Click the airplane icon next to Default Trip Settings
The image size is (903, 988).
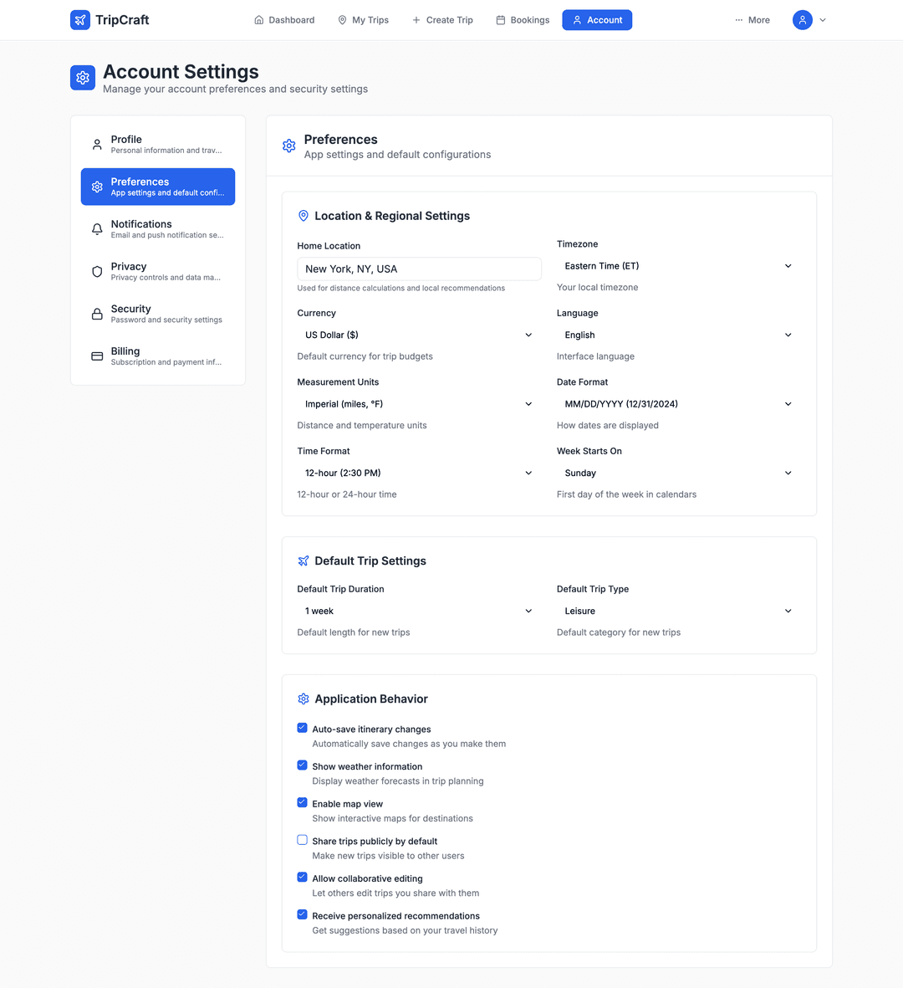[x=303, y=561]
